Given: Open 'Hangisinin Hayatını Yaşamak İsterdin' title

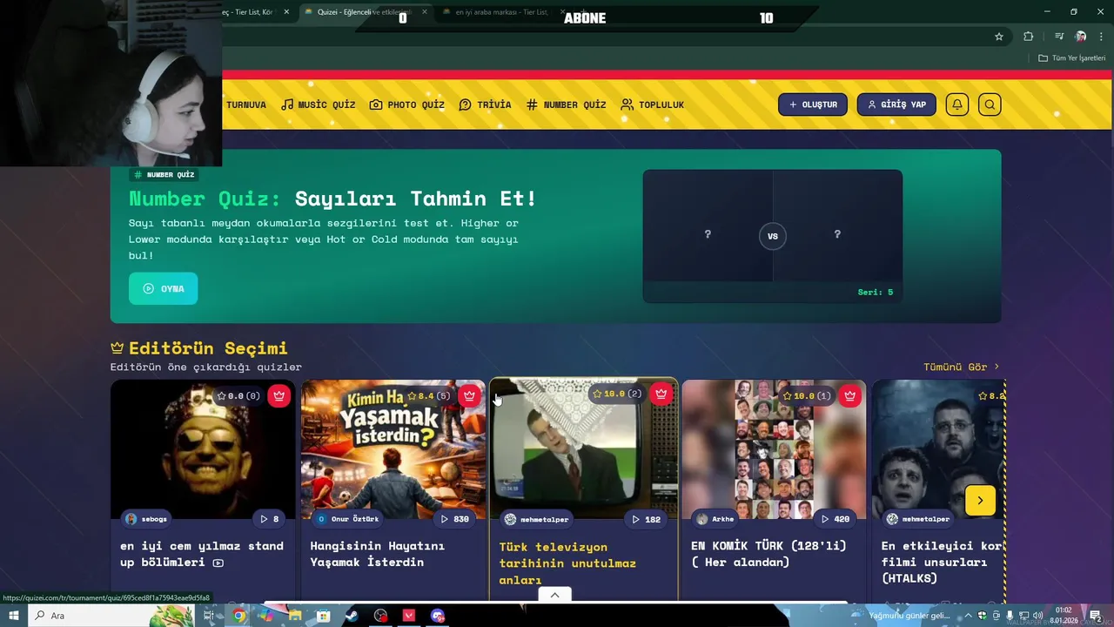Looking at the screenshot, I should coord(378,554).
